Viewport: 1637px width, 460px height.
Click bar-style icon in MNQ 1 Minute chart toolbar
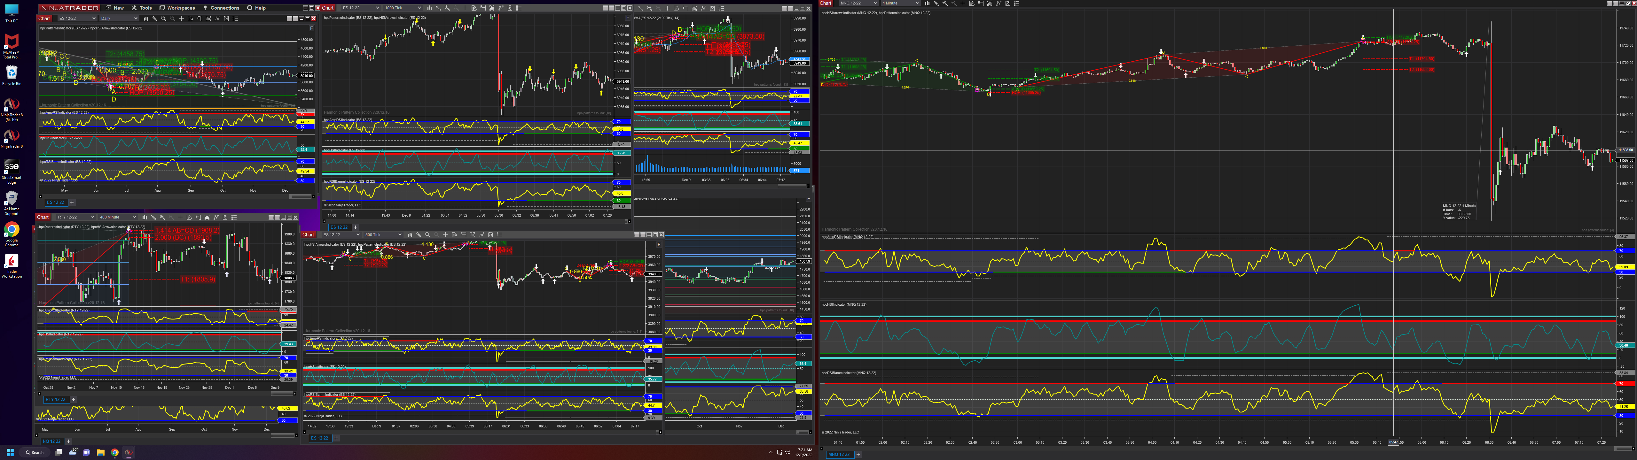tap(928, 3)
